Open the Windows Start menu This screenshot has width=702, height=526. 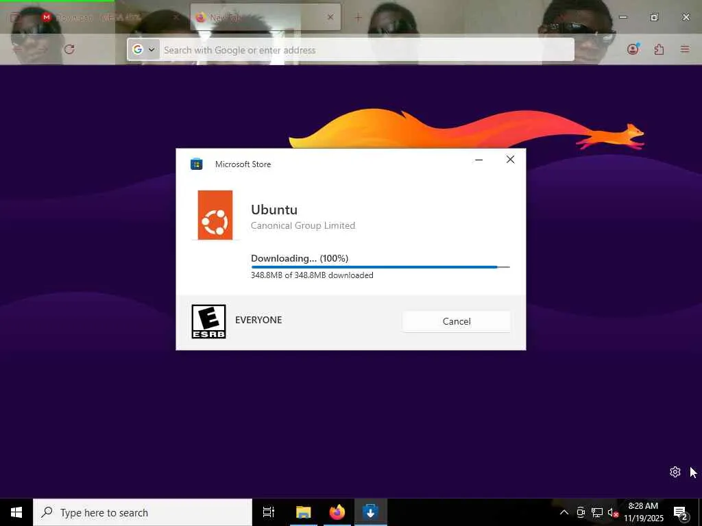[x=16, y=512]
